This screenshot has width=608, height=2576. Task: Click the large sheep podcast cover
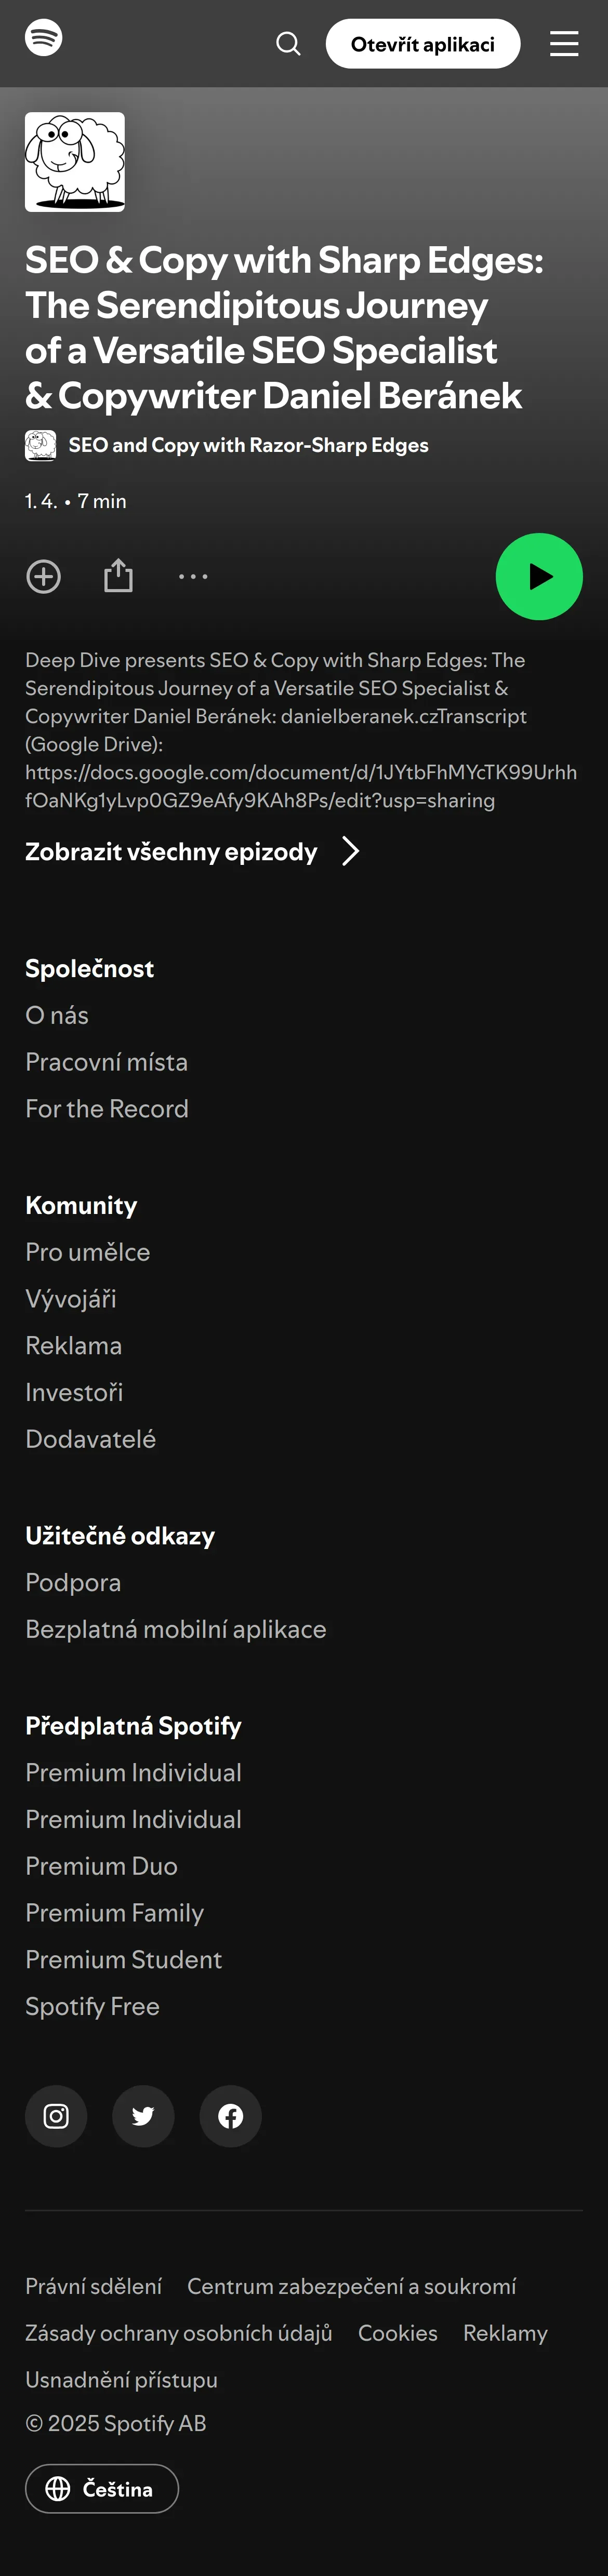point(75,162)
